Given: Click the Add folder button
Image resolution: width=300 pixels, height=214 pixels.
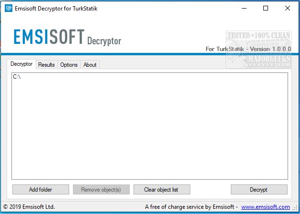Looking at the screenshot, I should coord(41,190).
